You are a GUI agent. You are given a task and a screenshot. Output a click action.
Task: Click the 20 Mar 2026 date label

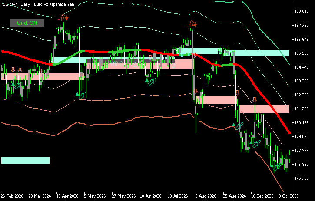click(40, 196)
